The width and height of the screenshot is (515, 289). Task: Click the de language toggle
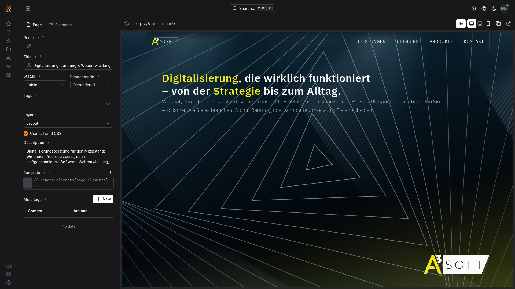coord(461,24)
